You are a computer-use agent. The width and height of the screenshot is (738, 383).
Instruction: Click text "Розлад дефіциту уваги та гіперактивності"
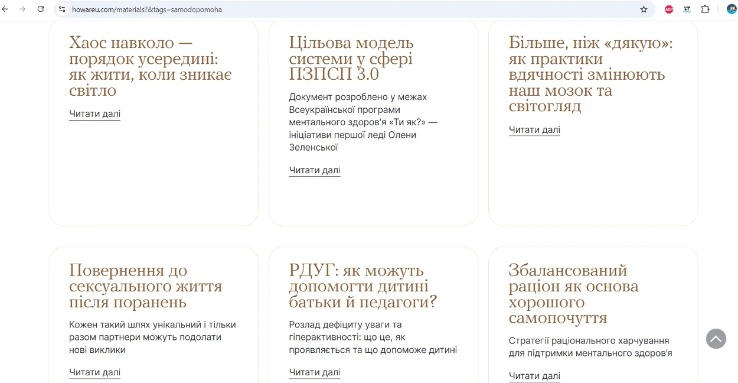373,337
